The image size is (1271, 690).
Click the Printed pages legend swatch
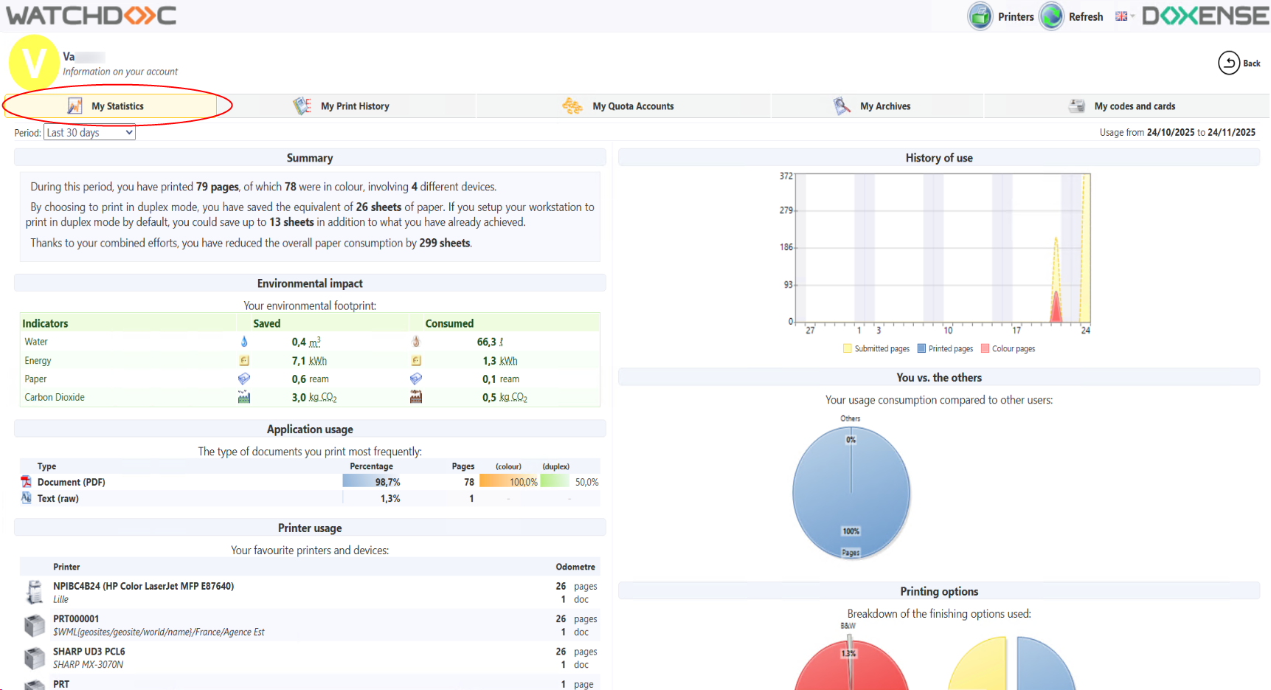pyautogui.click(x=921, y=349)
